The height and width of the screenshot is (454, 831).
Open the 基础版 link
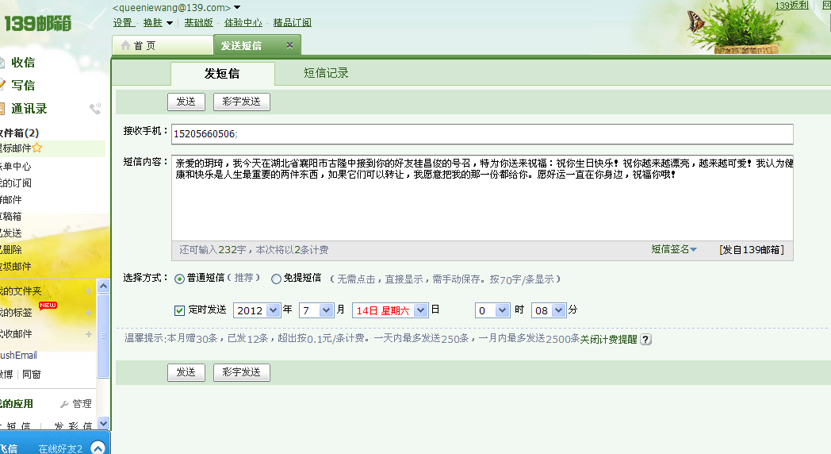tap(198, 23)
